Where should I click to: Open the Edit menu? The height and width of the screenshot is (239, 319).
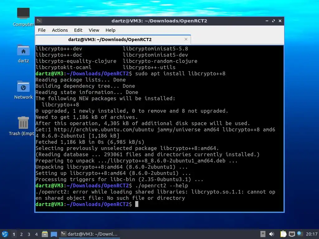pos(78,30)
